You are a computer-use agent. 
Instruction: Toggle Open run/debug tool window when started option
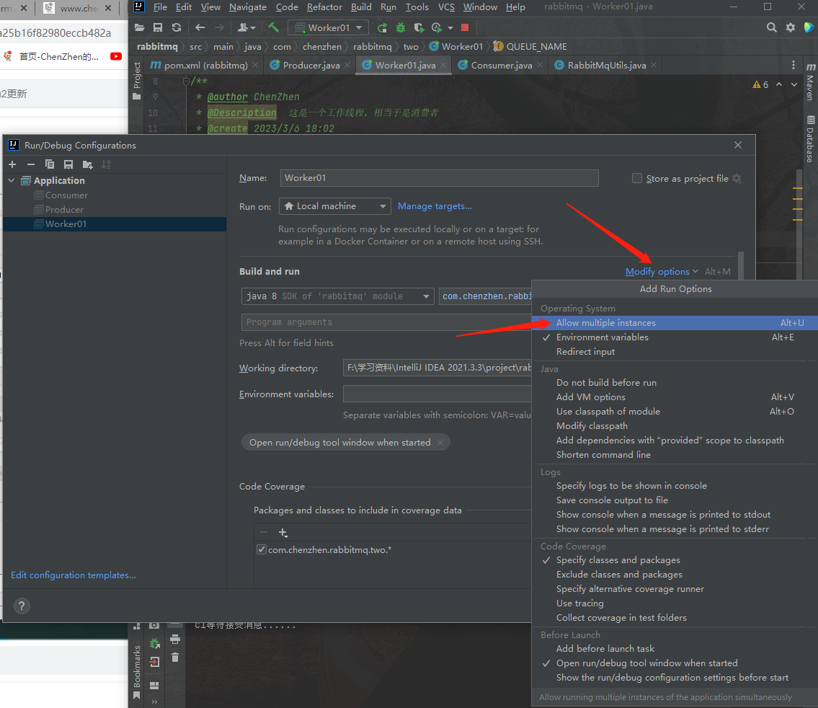coord(675,663)
